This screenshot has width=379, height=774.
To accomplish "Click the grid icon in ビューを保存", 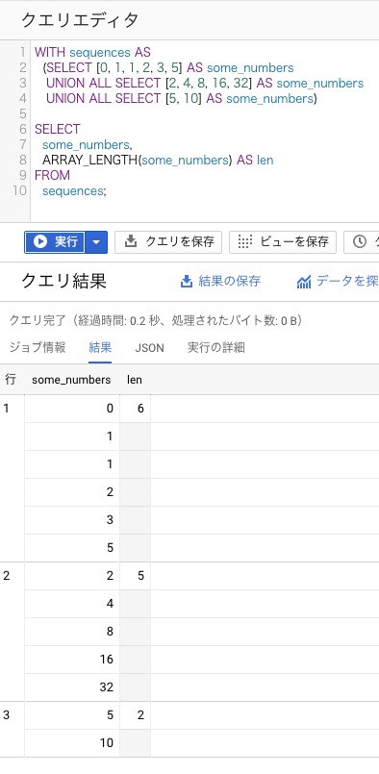I will point(244,241).
